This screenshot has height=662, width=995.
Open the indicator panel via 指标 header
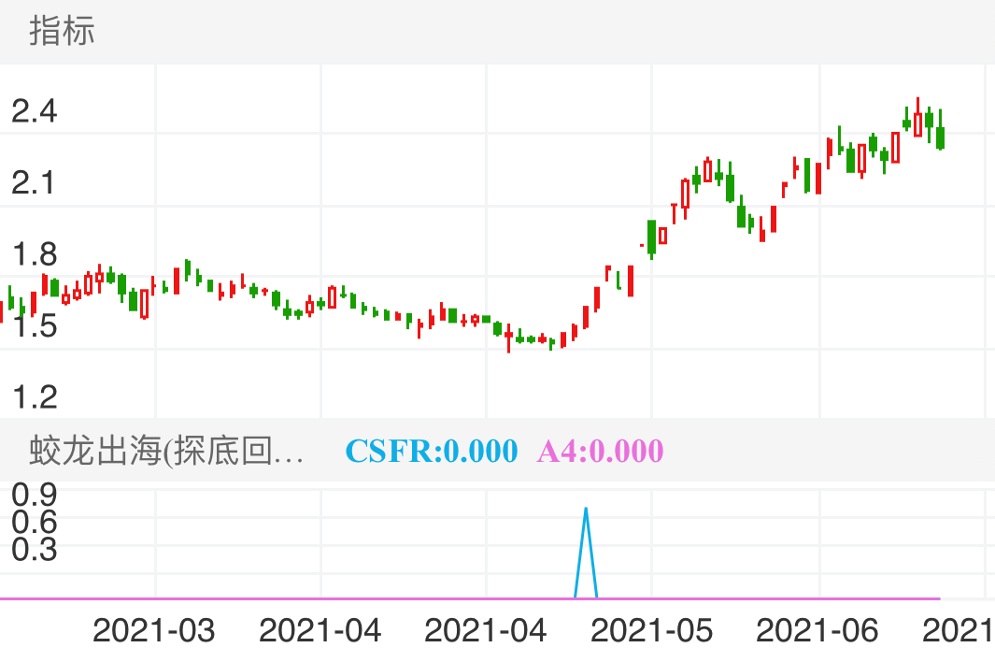(59, 32)
